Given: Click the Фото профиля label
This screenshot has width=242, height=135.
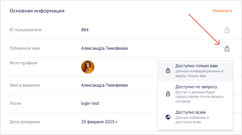Looking at the screenshot, I should click(24, 63).
